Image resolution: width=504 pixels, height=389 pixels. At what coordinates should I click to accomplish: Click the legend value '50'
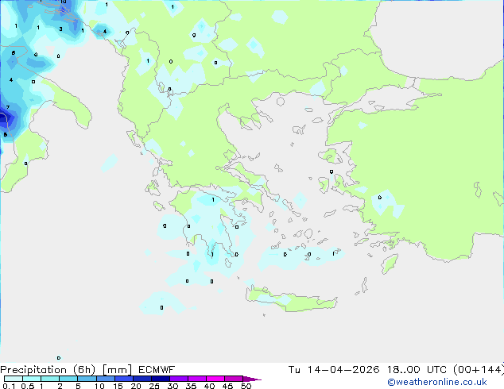click(x=246, y=386)
